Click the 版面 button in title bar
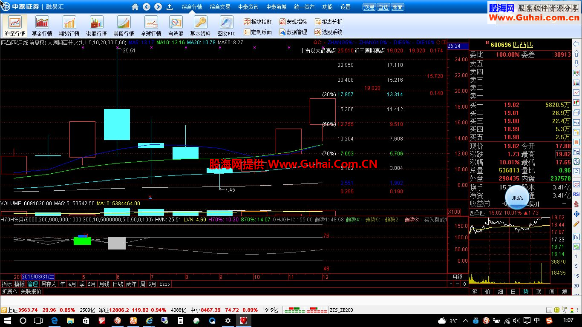This screenshot has height=327, width=582. coord(397,7)
